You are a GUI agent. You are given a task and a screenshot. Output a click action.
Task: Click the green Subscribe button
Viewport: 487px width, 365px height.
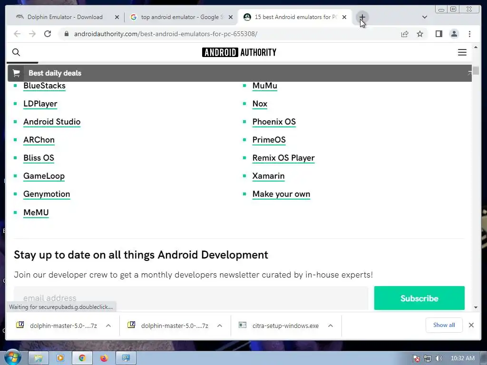pos(419,298)
